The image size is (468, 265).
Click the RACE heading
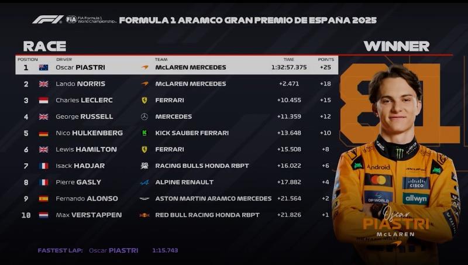click(45, 46)
